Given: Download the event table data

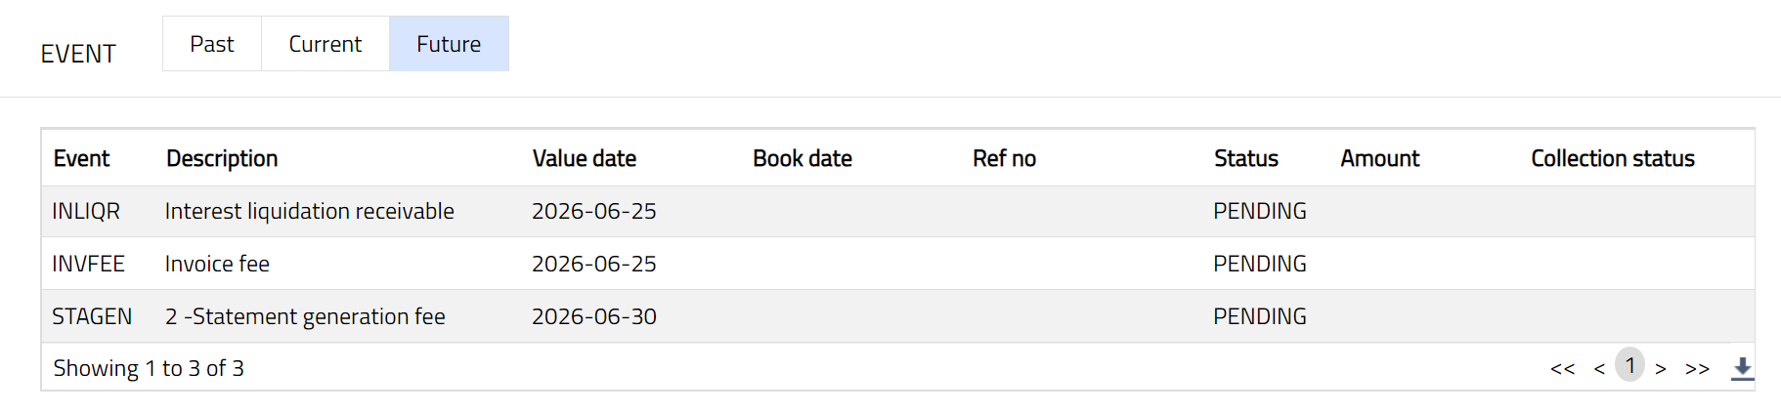Looking at the screenshot, I should point(1742,368).
